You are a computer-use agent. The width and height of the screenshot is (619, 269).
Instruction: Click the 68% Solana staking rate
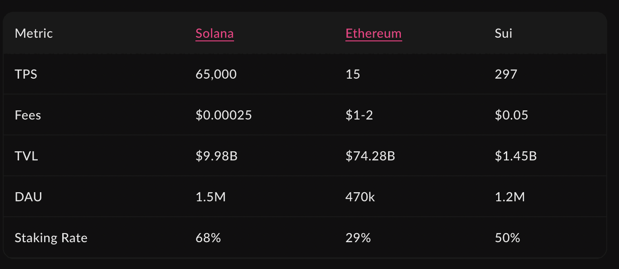click(x=208, y=238)
